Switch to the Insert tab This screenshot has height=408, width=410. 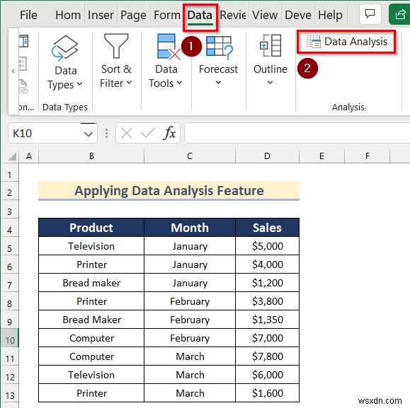[101, 15]
